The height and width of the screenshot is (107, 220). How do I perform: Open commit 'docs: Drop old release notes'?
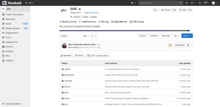[x=82, y=44]
